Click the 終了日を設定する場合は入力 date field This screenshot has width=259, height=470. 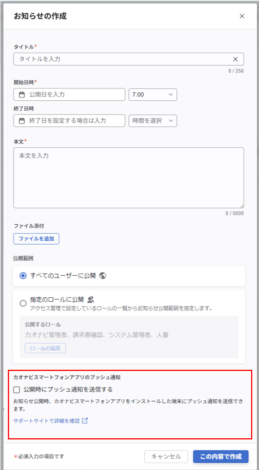coord(69,121)
